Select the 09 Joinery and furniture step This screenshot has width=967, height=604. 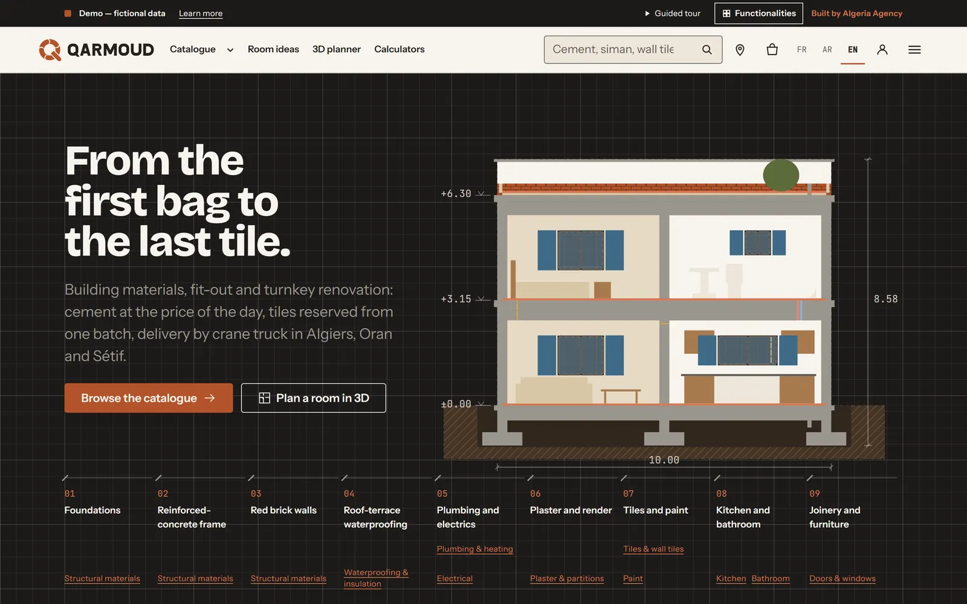click(x=835, y=509)
